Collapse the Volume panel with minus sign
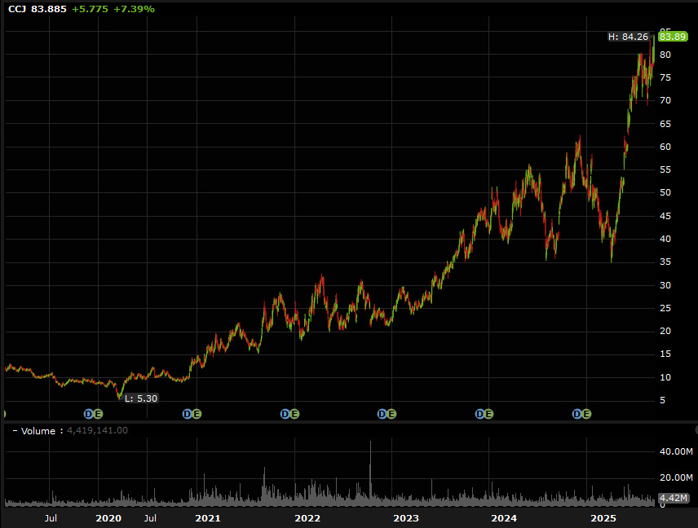This screenshot has width=698, height=528. coord(15,430)
